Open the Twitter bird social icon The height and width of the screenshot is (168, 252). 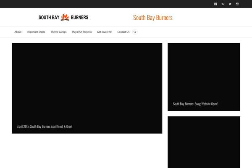[x=230, y=4]
